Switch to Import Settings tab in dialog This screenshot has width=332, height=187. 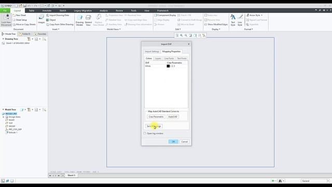tap(152, 51)
